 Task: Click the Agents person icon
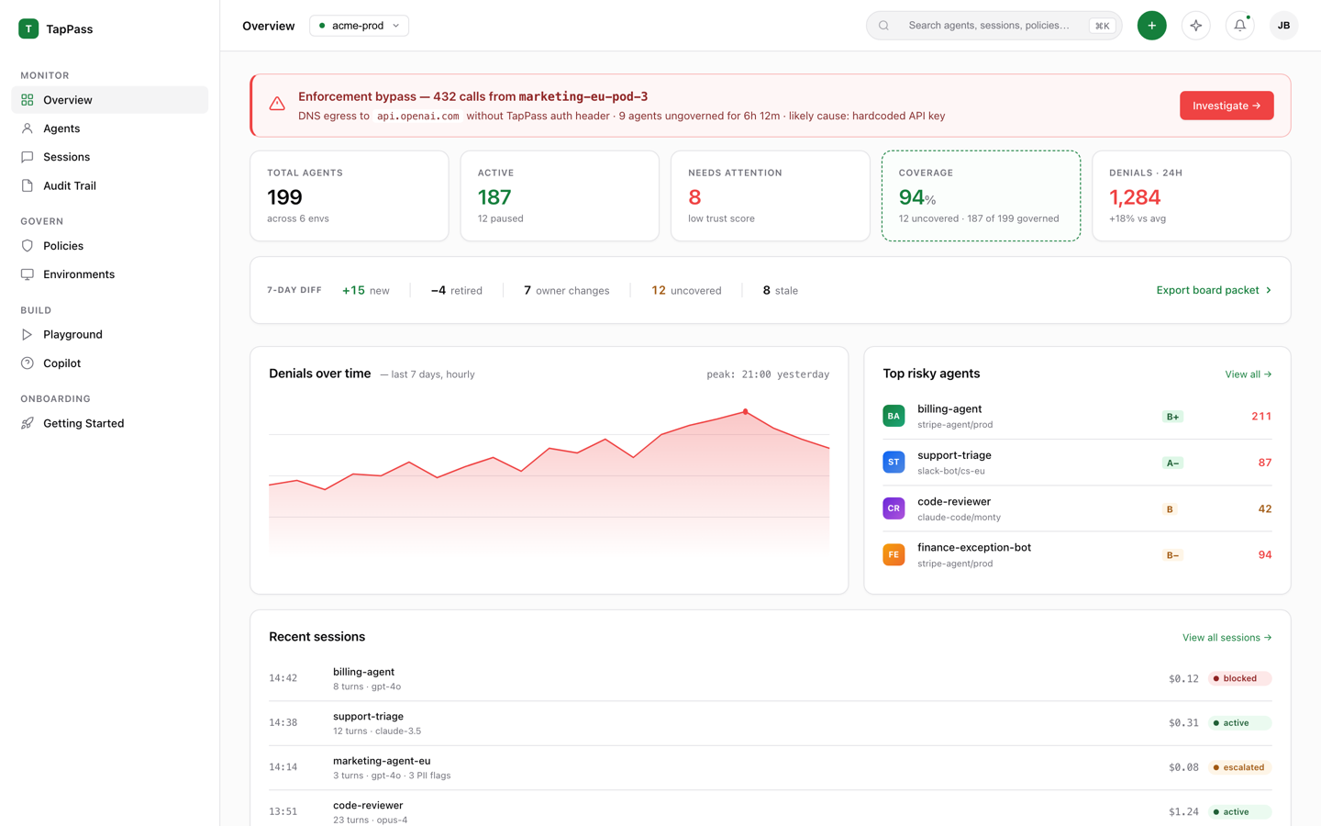click(28, 128)
